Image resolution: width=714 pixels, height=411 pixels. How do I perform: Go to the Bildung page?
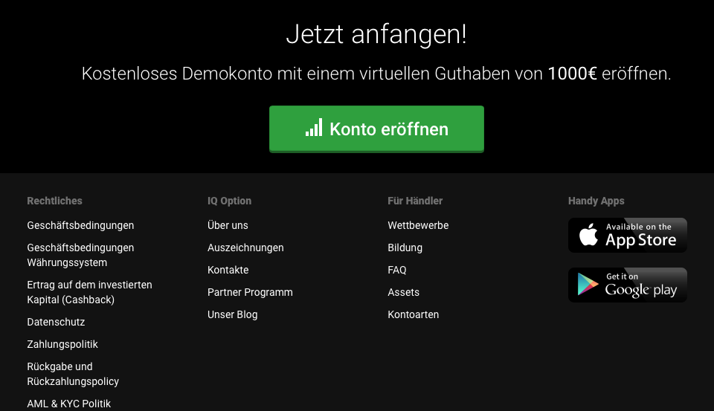coord(405,247)
